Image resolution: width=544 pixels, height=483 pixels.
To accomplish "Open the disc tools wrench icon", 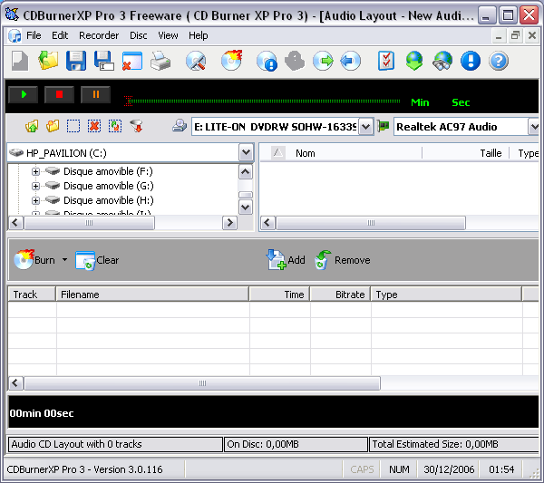I will (x=196, y=61).
